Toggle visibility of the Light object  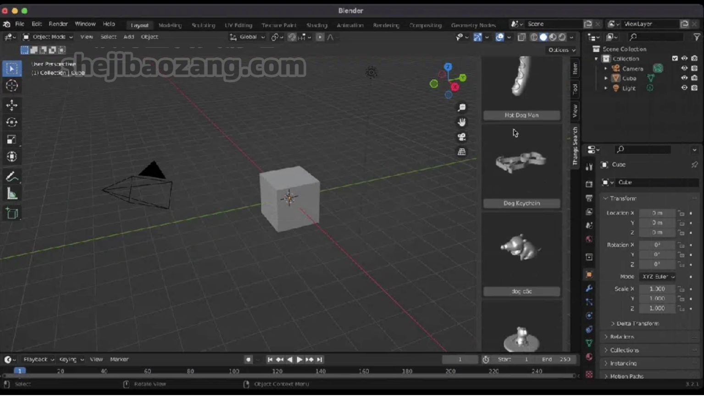coord(684,88)
